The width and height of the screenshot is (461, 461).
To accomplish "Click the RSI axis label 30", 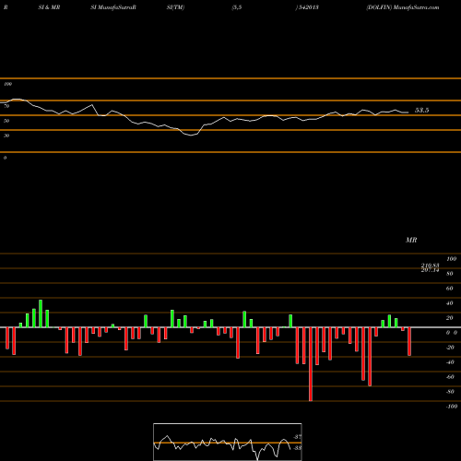I will click(x=6, y=136).
